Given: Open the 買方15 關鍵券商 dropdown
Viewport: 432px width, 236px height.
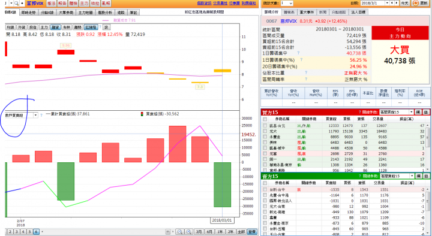Looking at the screenshot, I should (397, 112).
